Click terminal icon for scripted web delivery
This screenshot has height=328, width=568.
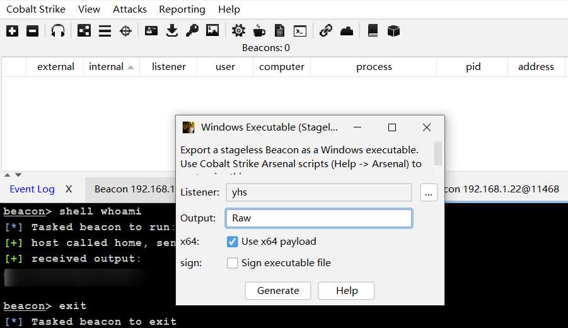(x=300, y=31)
